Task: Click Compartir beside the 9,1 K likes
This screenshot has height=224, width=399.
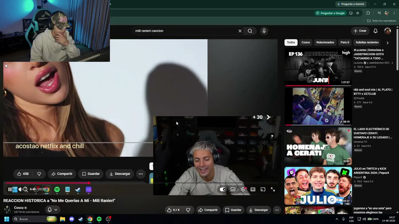Action: click(208, 210)
